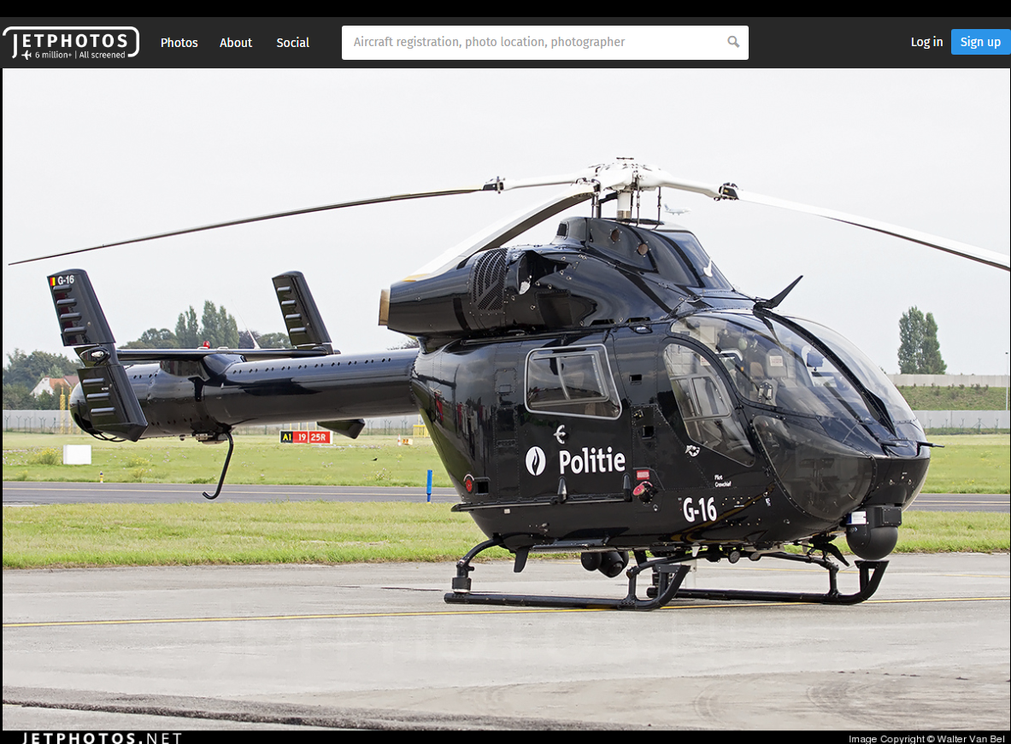This screenshot has width=1011, height=744.
Task: Click the G-16 marking on the fuselage
Action: (x=699, y=510)
